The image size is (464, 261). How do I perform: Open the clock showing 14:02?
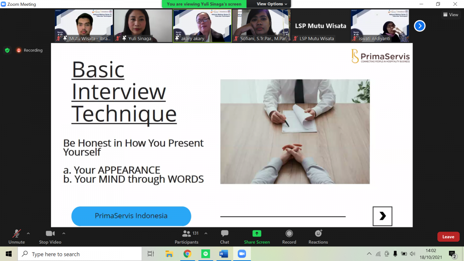[431, 254]
